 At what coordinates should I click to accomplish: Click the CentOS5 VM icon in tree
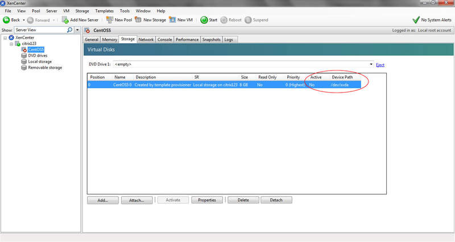point(24,49)
